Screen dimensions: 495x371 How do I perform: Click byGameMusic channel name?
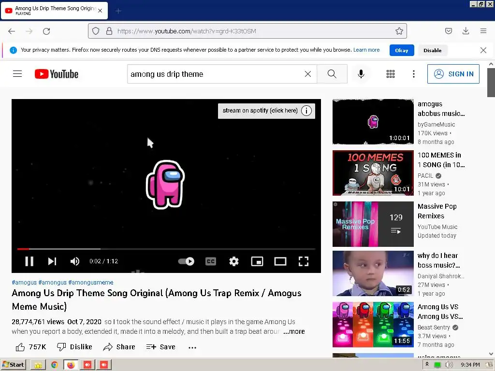tap(437, 125)
